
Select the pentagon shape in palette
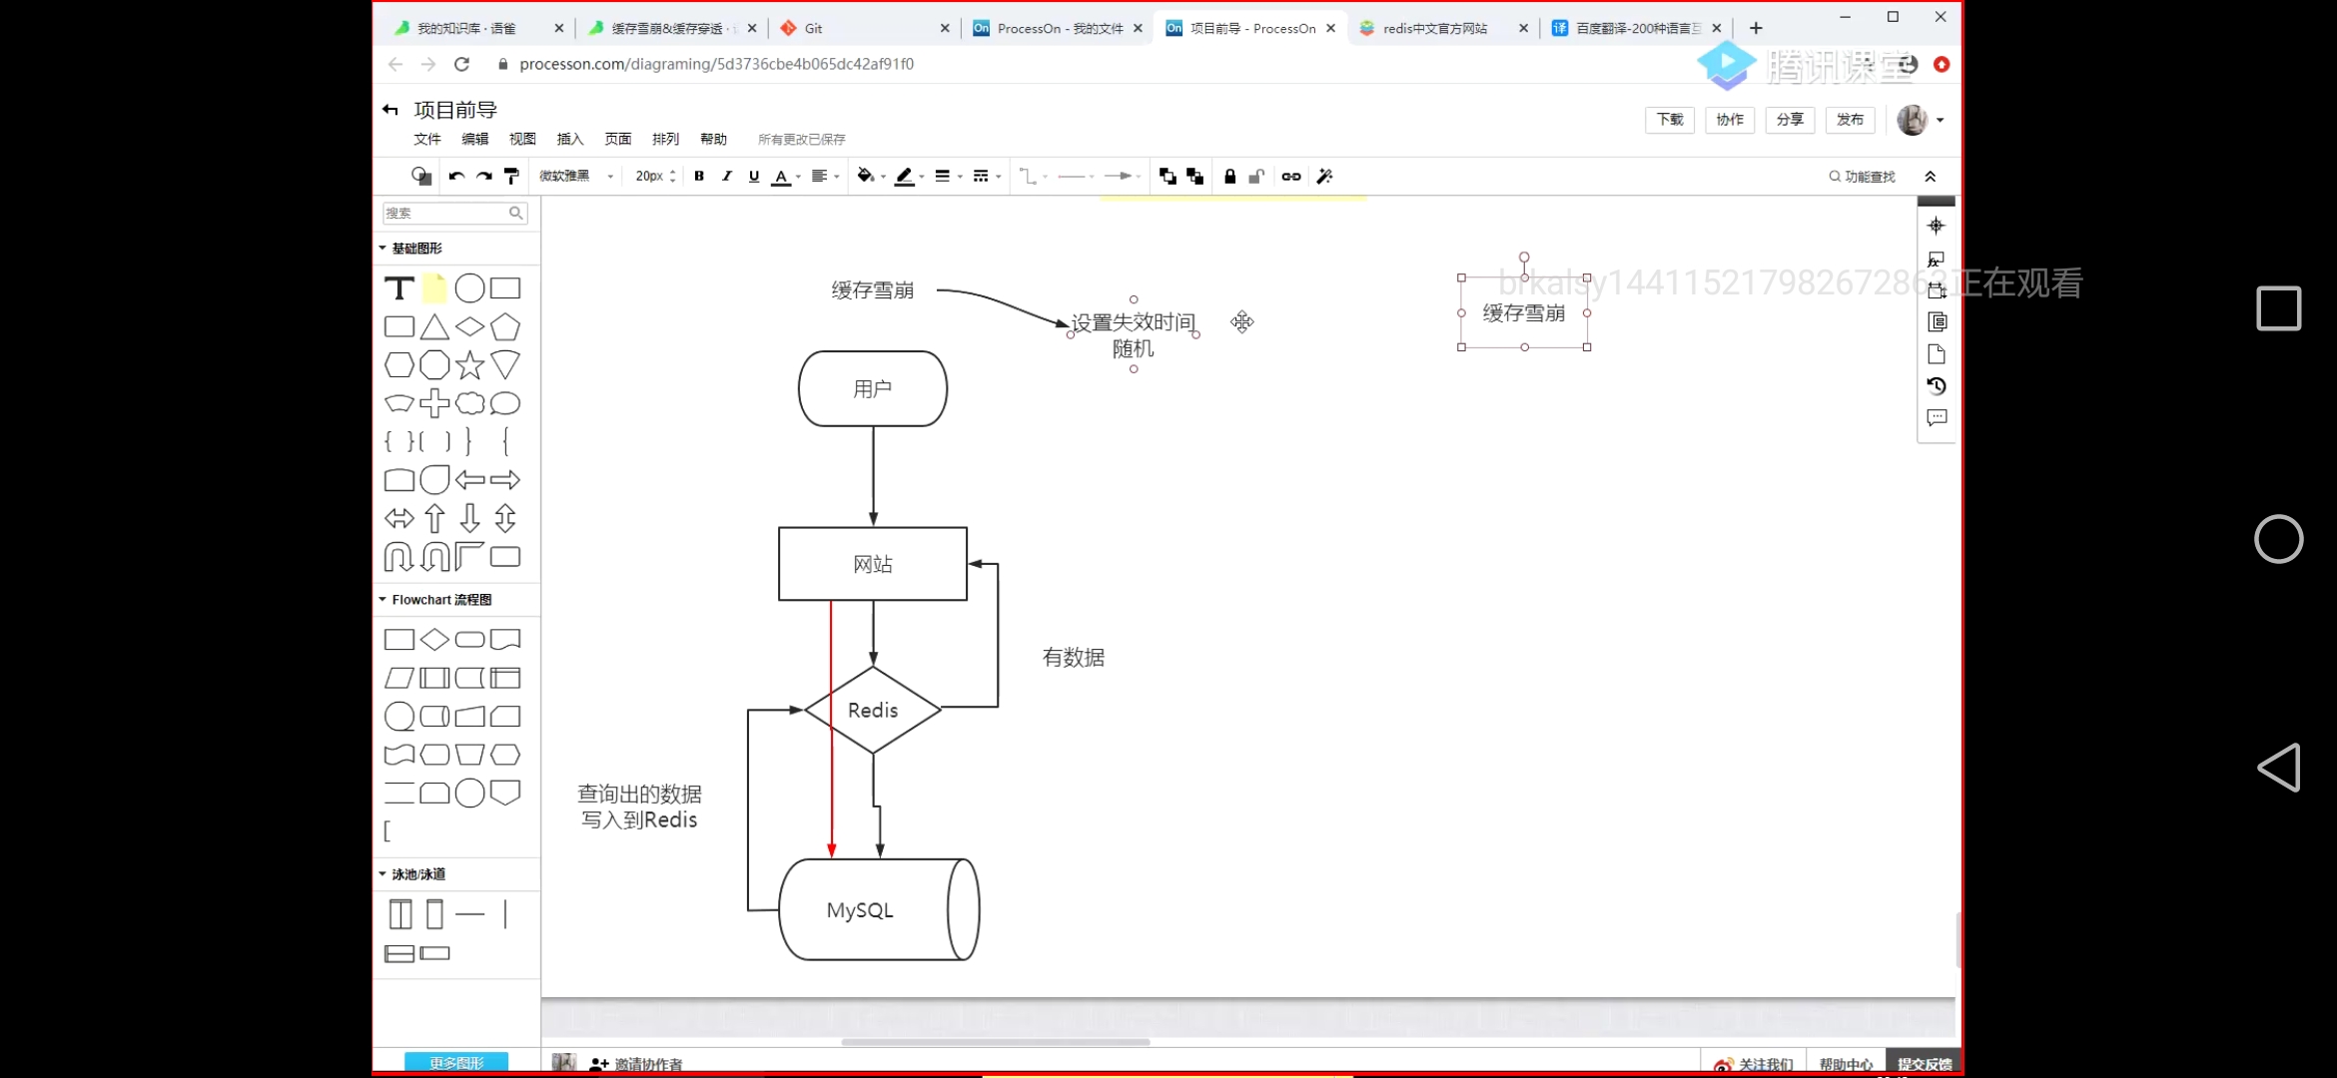click(x=505, y=327)
